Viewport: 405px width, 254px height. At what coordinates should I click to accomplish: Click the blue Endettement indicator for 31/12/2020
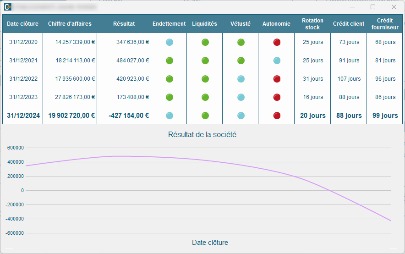click(169, 42)
